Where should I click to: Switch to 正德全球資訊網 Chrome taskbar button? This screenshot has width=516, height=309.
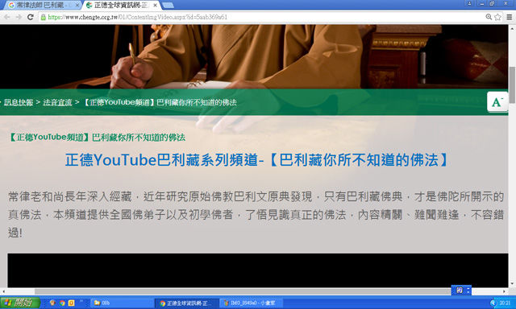click(186, 303)
